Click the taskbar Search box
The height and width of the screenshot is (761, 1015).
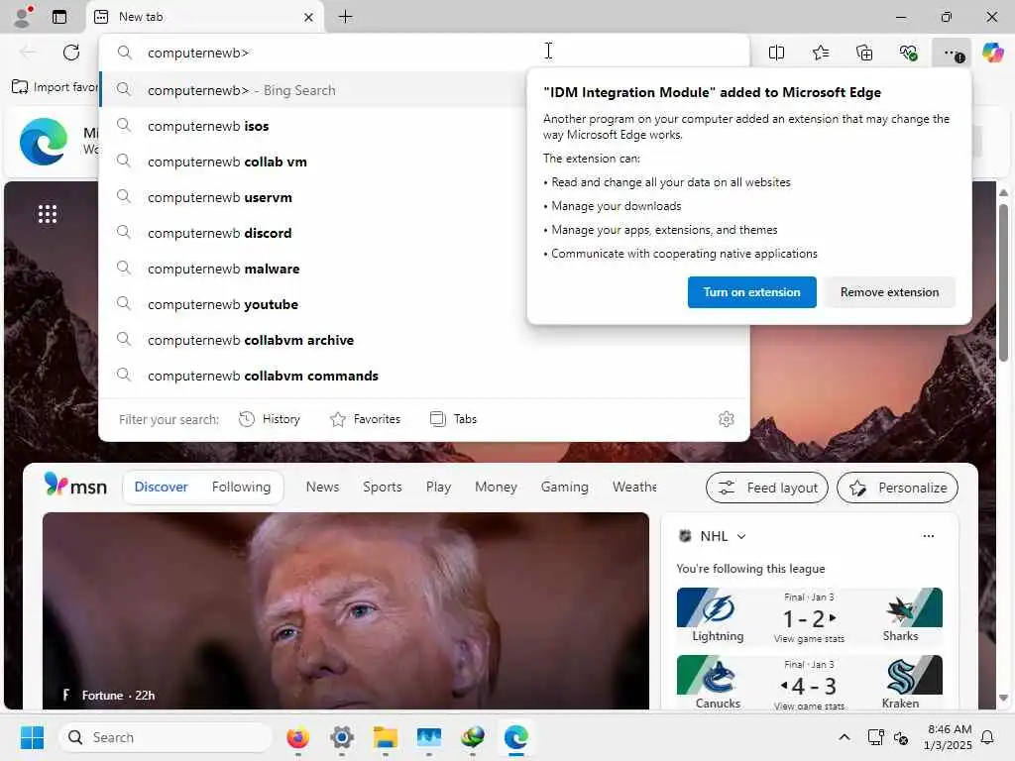point(166,737)
